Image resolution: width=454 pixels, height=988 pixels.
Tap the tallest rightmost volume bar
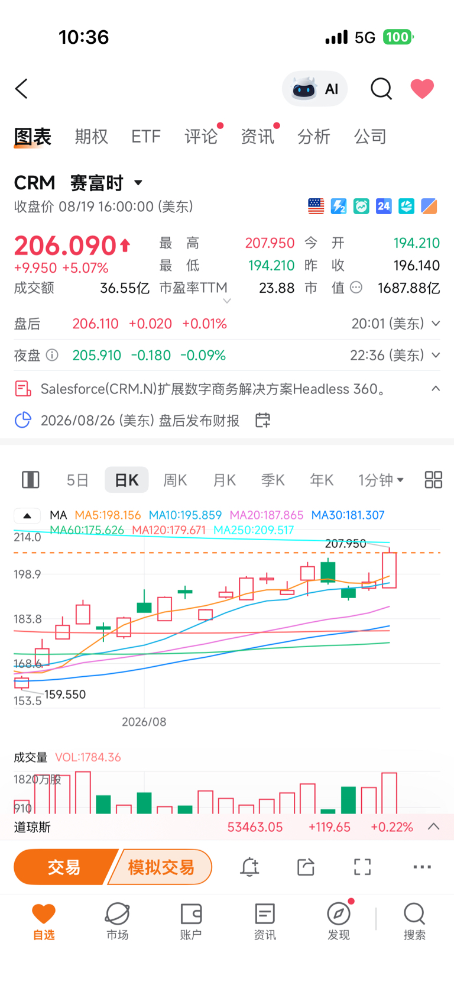coord(390,793)
